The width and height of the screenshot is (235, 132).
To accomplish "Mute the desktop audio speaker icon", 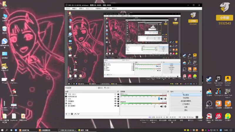I will click(162, 106).
